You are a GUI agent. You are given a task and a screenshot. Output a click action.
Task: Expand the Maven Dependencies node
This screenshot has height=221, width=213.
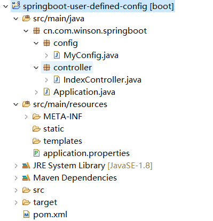[x=16, y=178]
